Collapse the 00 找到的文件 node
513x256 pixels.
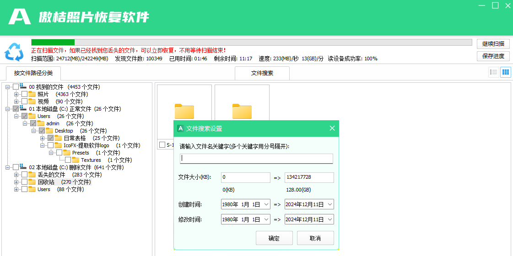[7, 87]
